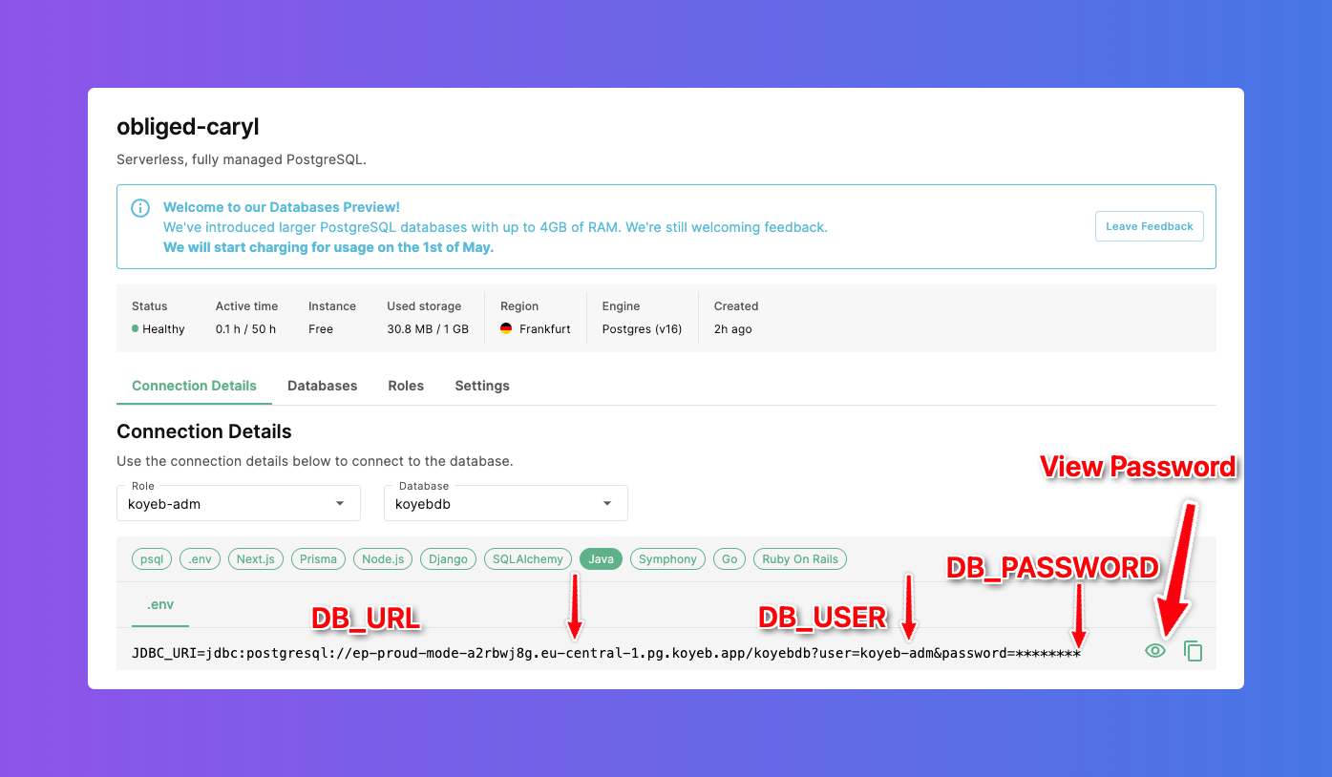Choose the Ruby On Rails format

(799, 559)
